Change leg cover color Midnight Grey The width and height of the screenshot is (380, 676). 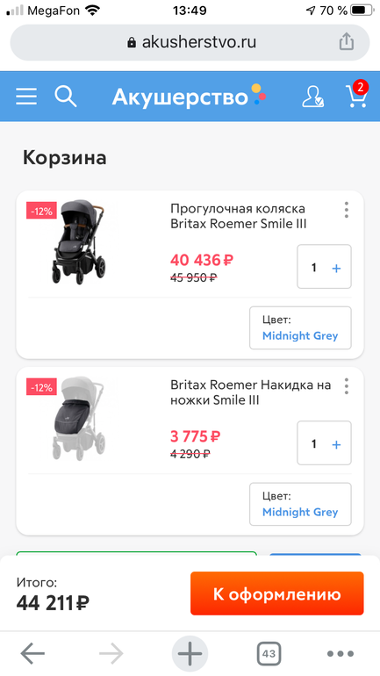coord(300,504)
